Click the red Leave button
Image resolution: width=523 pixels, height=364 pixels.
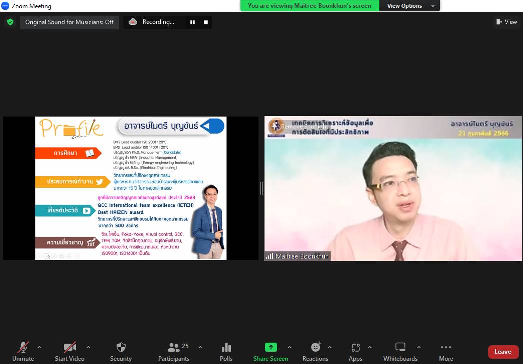[x=503, y=352]
